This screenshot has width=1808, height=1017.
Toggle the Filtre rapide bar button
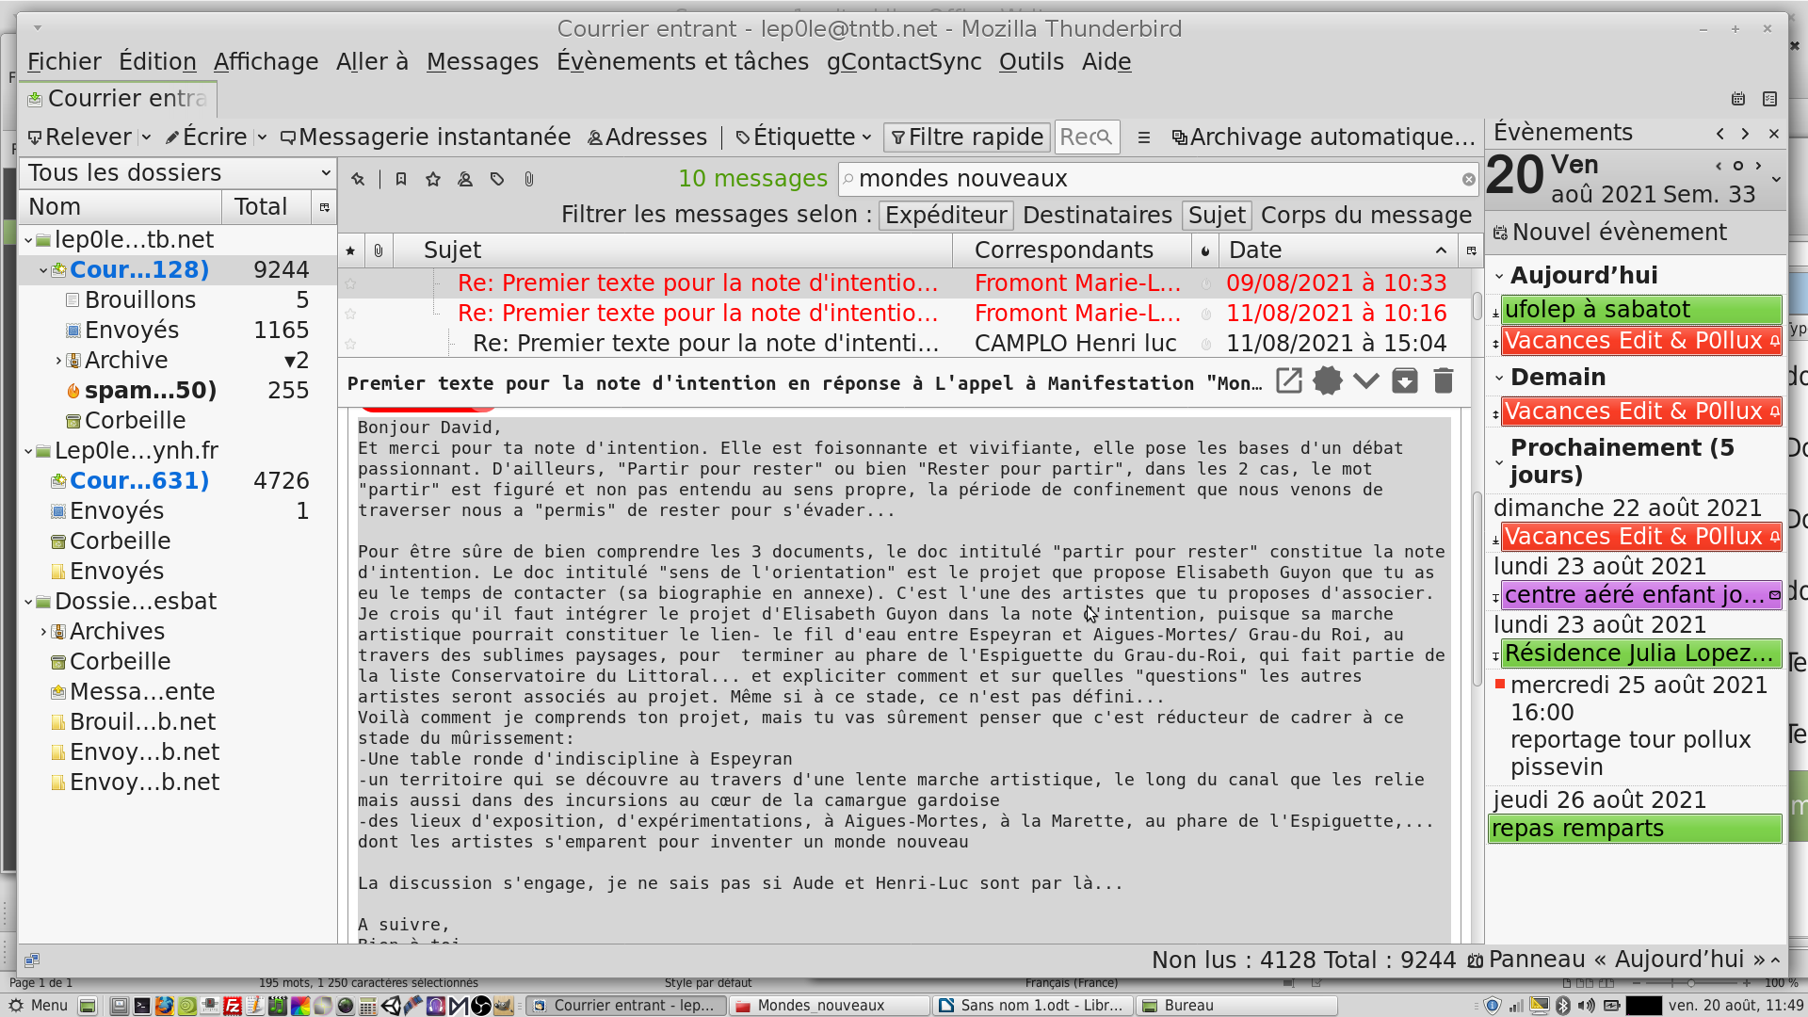coord(967,137)
